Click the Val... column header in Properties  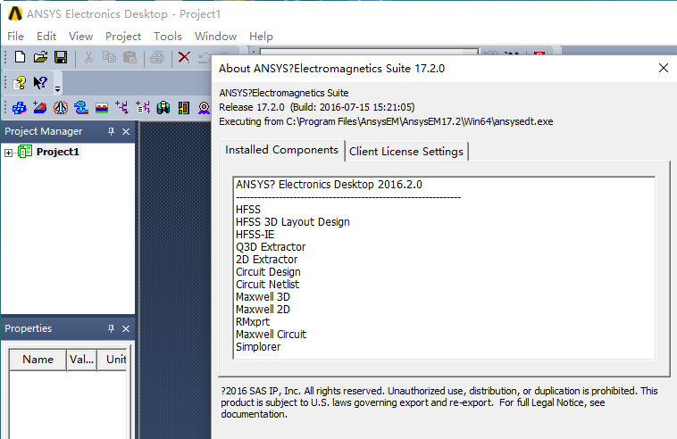81,360
